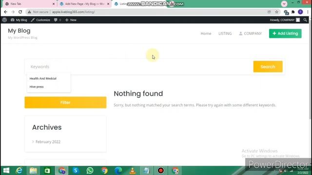Open the Chrome three-dot menu
The width and height of the screenshot is (312, 175).
(308, 12)
